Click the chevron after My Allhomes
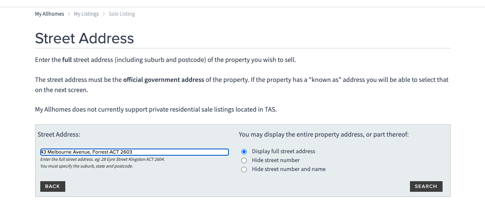The width and height of the screenshot is (485, 213). tap(69, 14)
